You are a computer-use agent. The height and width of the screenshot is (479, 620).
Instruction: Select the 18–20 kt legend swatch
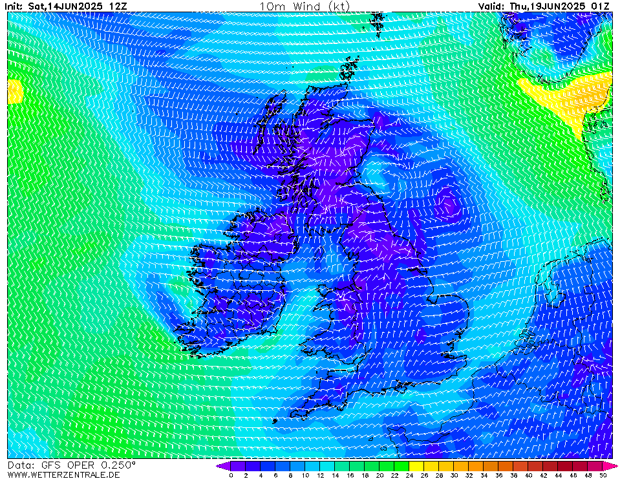click(x=372, y=466)
